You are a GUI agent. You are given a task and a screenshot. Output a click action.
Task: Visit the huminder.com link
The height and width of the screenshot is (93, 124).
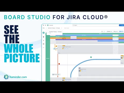(18, 77)
